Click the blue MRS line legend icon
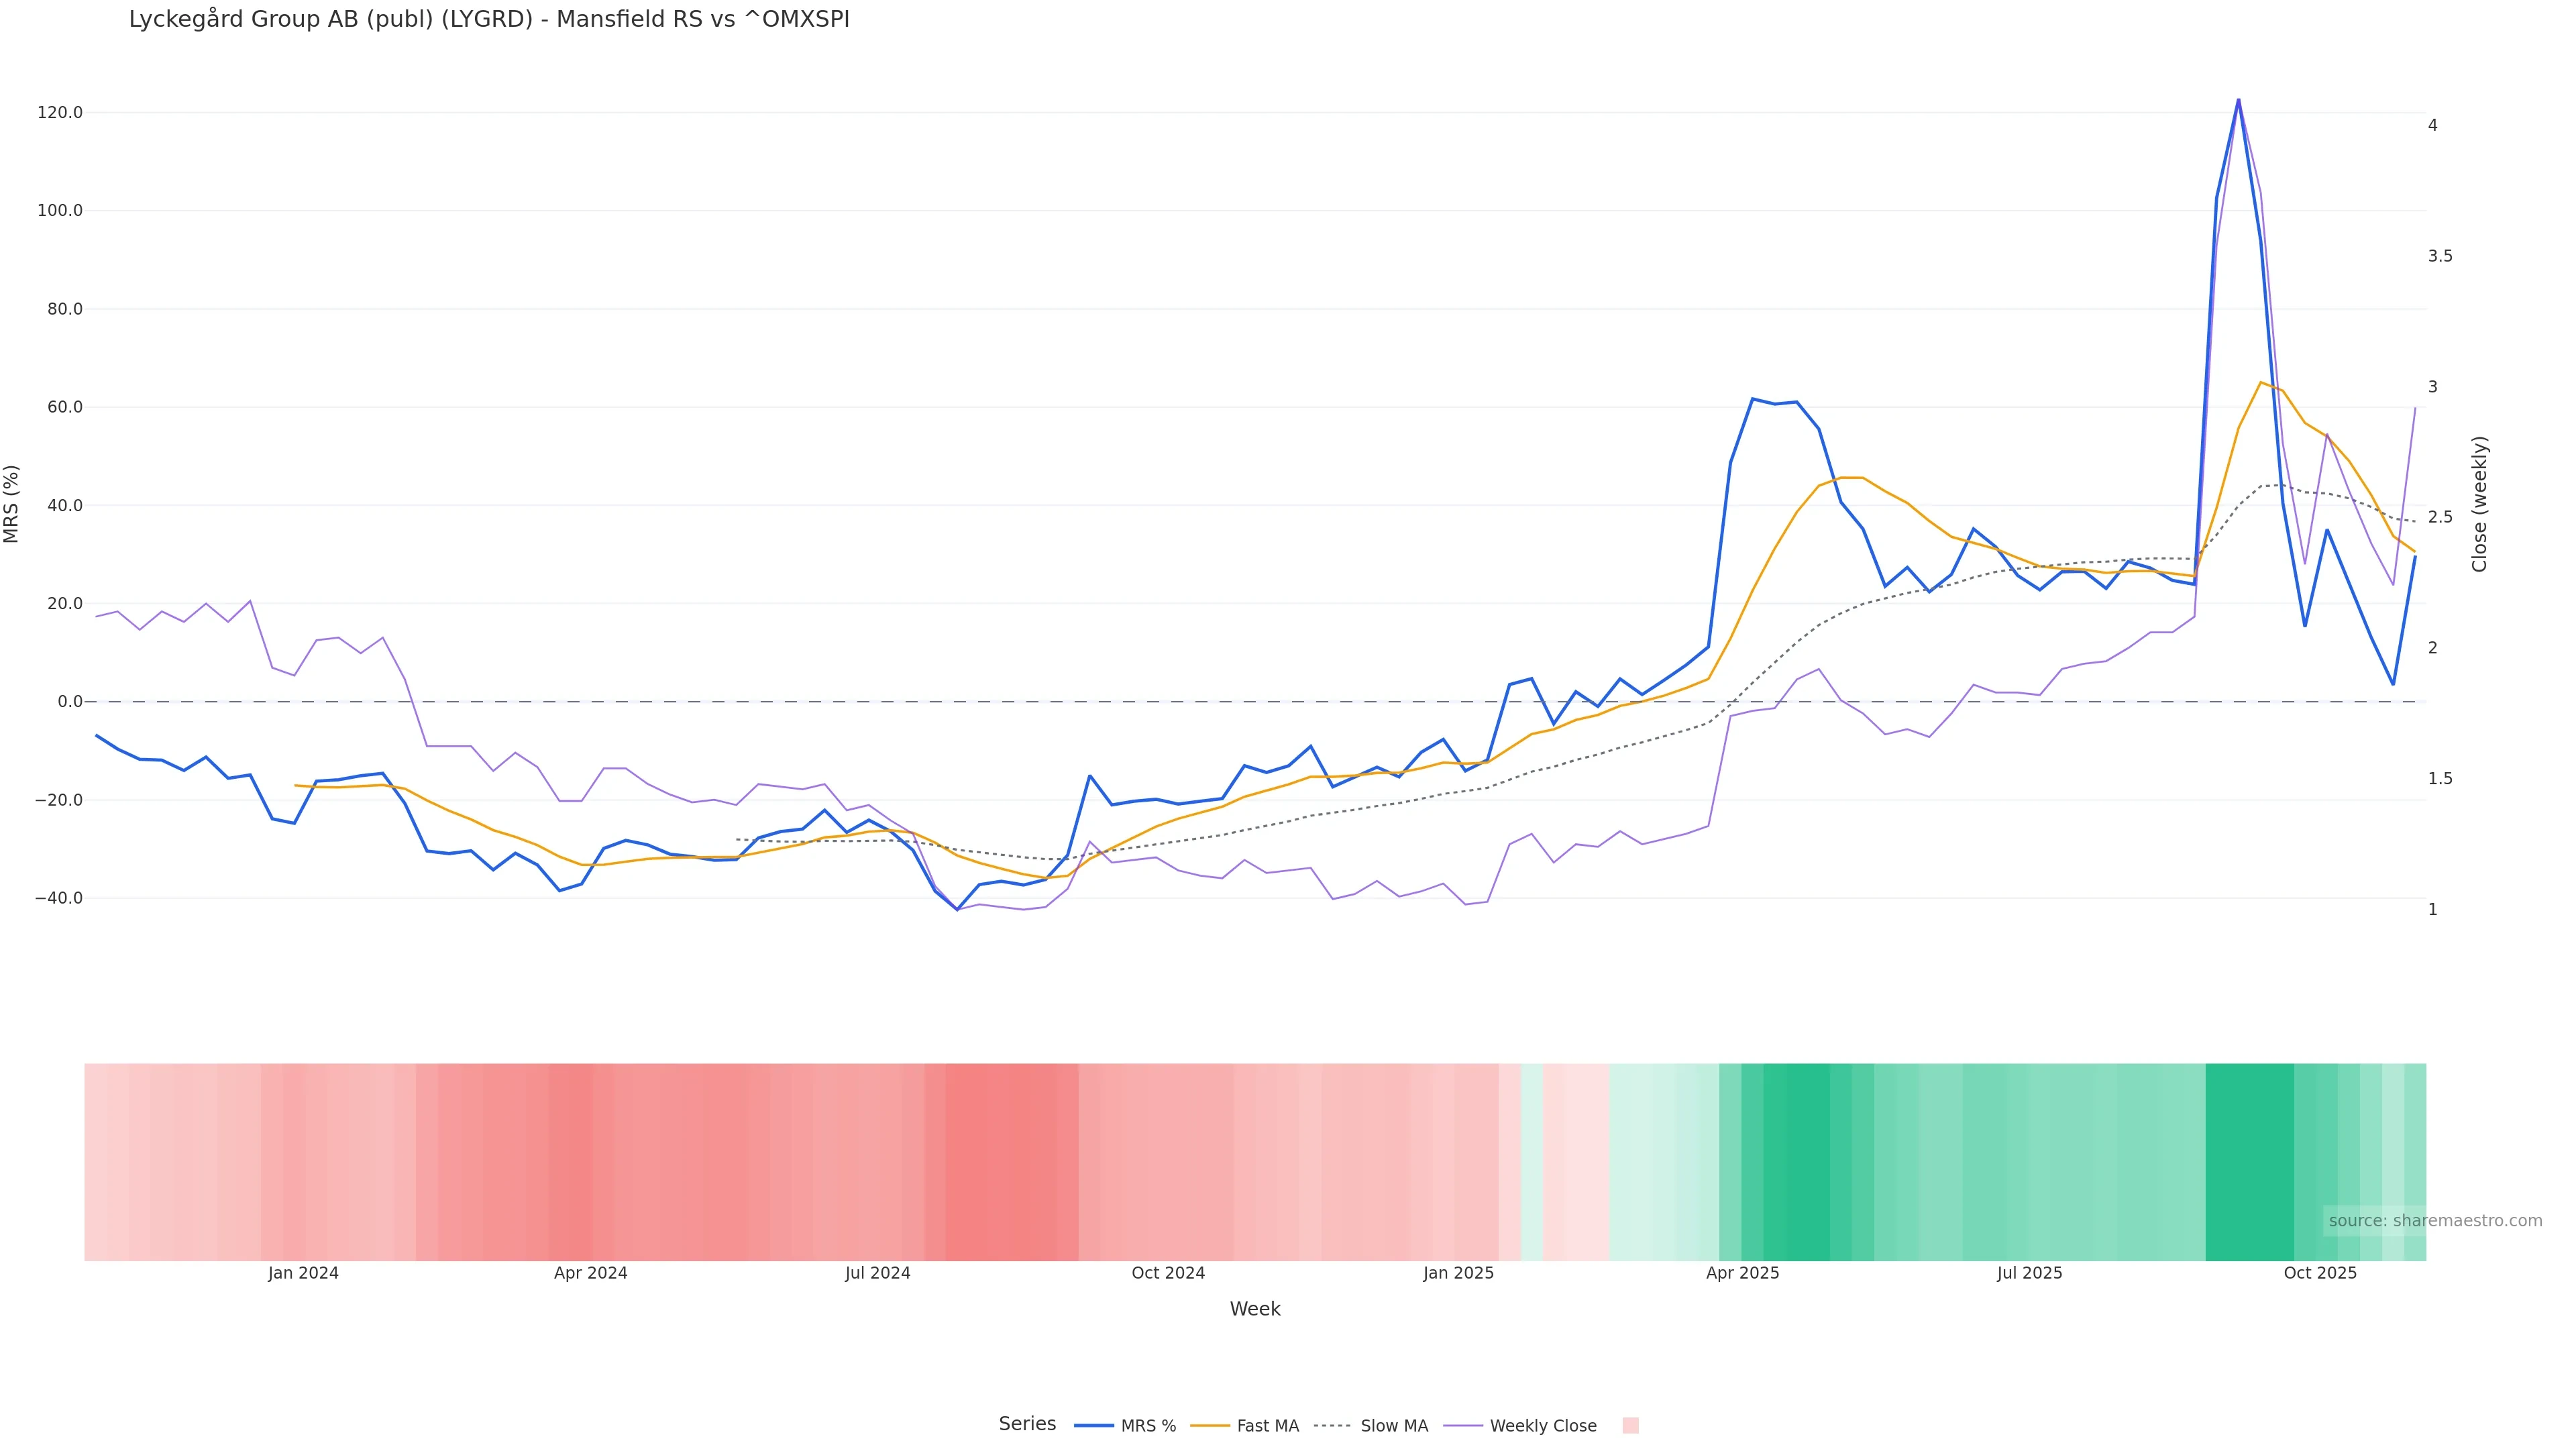 pos(1094,1426)
